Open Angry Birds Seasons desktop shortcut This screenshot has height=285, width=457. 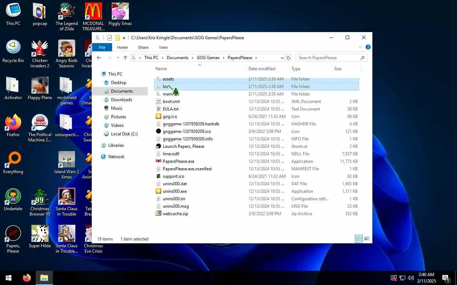(x=66, y=54)
